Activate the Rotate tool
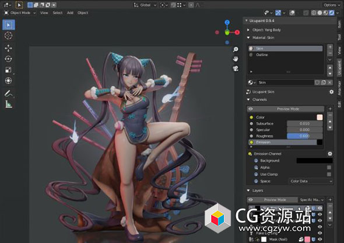 [9, 59]
